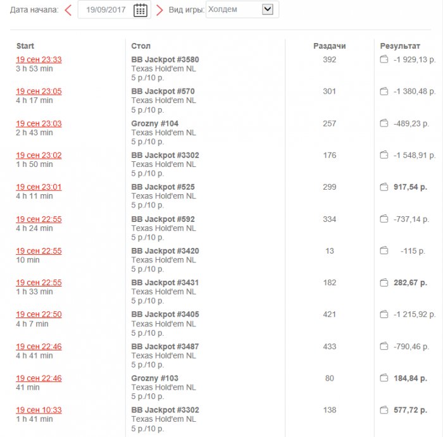Sort by the Раздачи column header

[330, 46]
